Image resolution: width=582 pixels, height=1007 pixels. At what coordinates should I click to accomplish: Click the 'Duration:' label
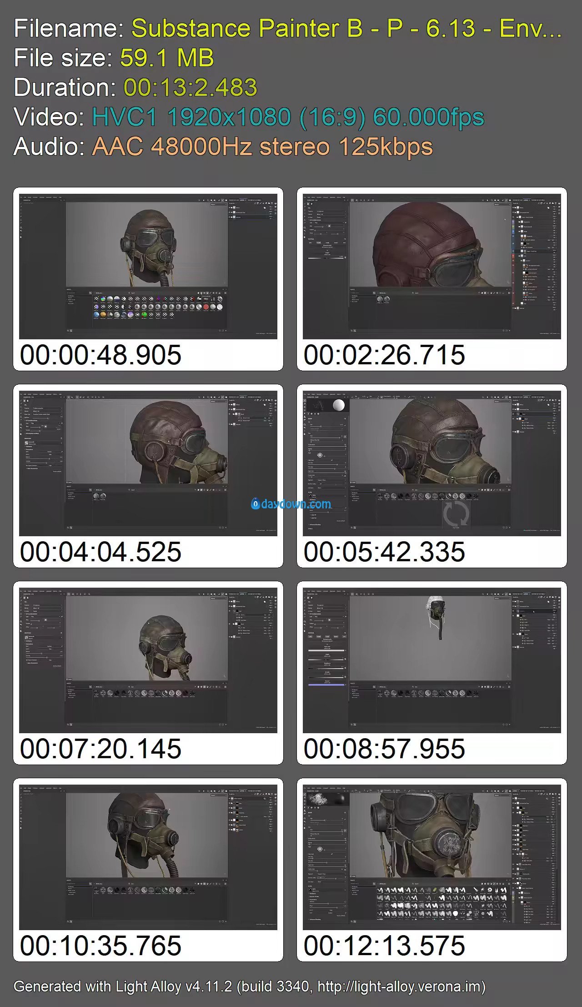coord(65,87)
